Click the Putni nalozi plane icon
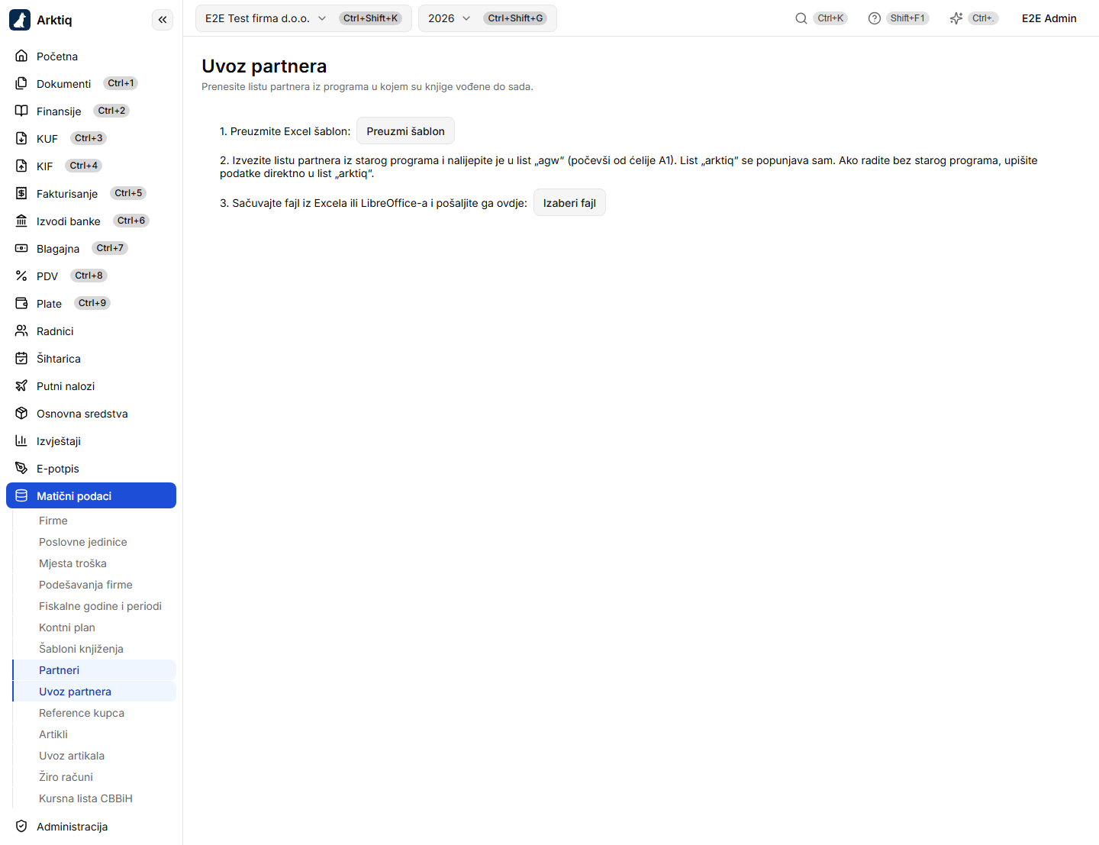The width and height of the screenshot is (1099, 845). pos(21,385)
